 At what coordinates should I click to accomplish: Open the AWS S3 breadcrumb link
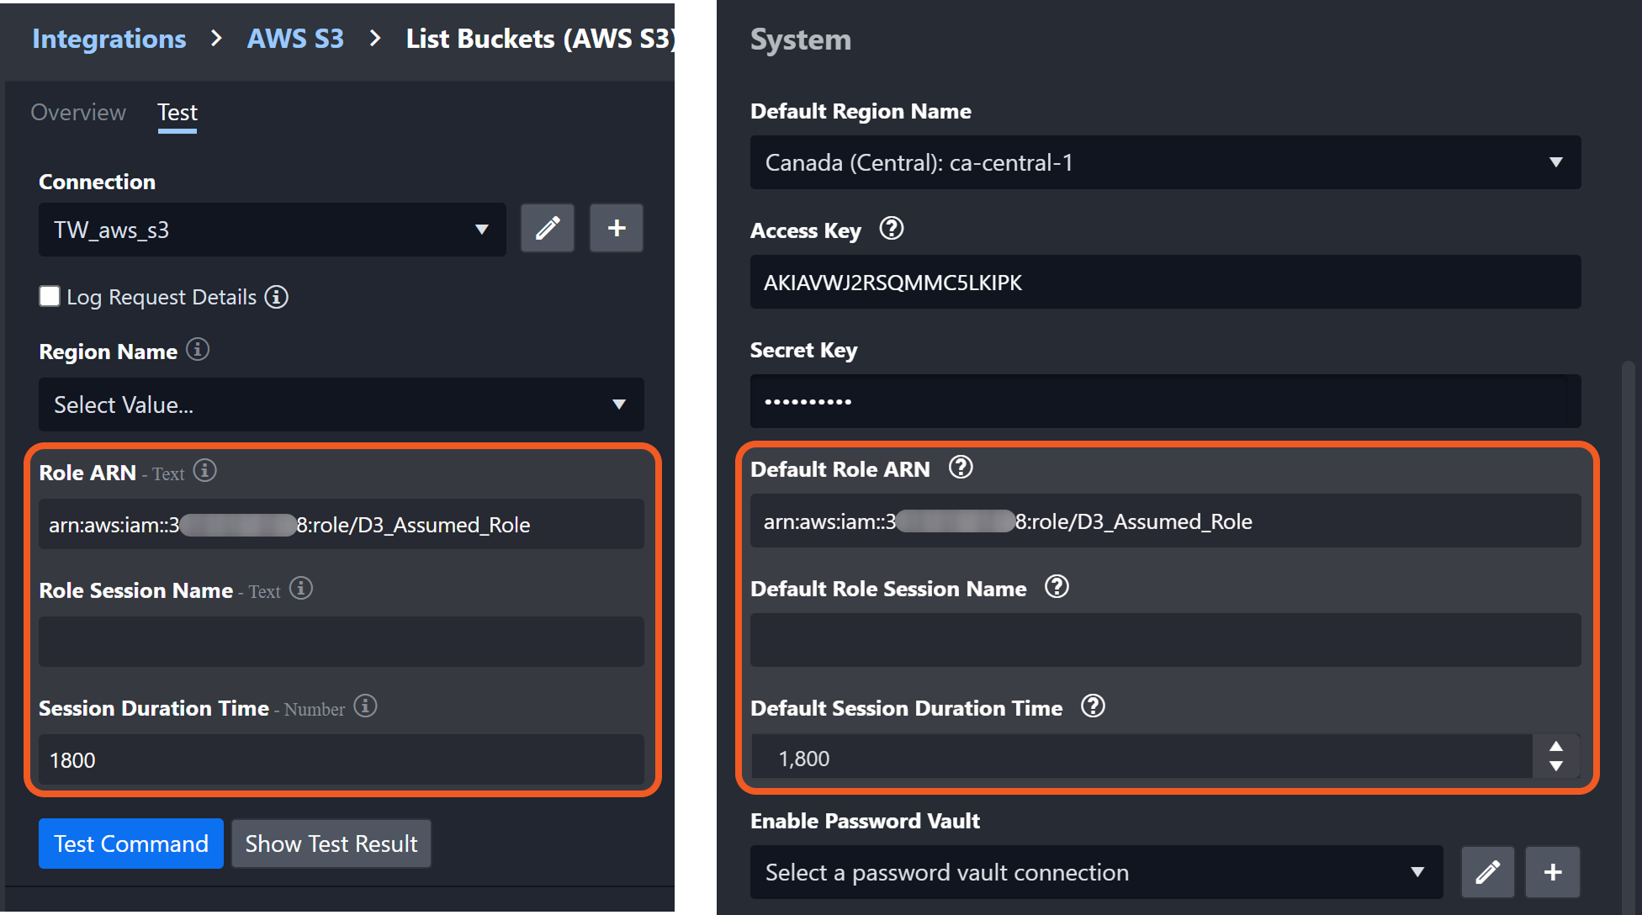295,39
